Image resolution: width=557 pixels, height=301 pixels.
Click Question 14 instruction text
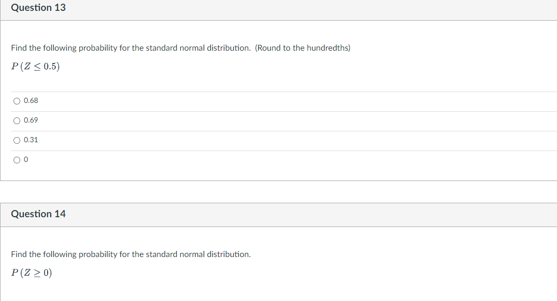[131, 254]
